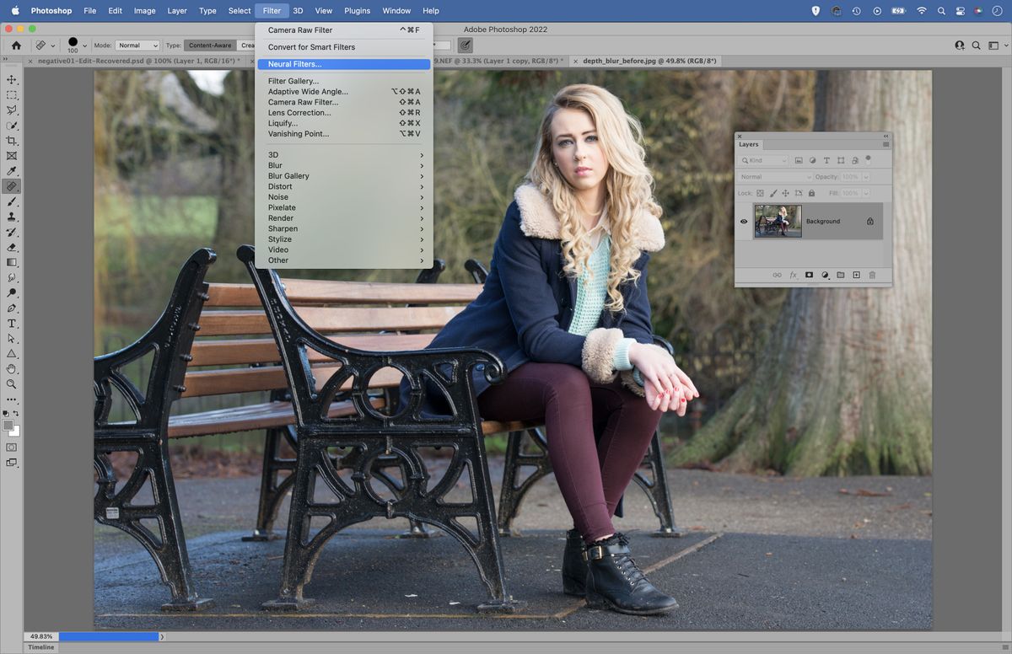Screen dimensions: 1012x654
Task: Toggle Lock Transparent Pixels in Layers panel
Action: click(x=760, y=193)
